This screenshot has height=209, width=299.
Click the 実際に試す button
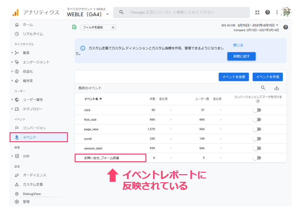[x=242, y=56]
